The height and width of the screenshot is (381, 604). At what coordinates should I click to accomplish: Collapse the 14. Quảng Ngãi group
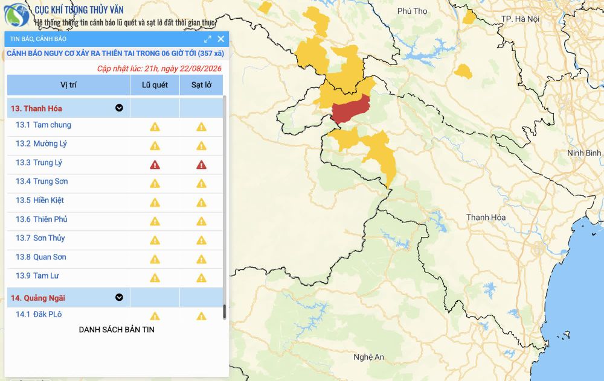[x=120, y=298]
